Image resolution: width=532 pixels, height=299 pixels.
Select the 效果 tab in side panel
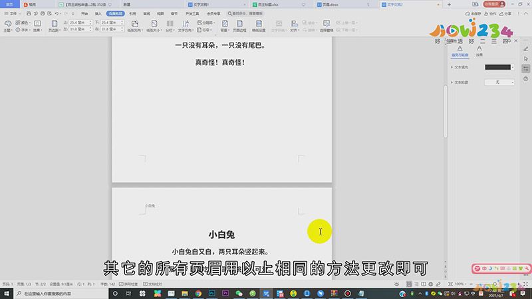coord(479,51)
